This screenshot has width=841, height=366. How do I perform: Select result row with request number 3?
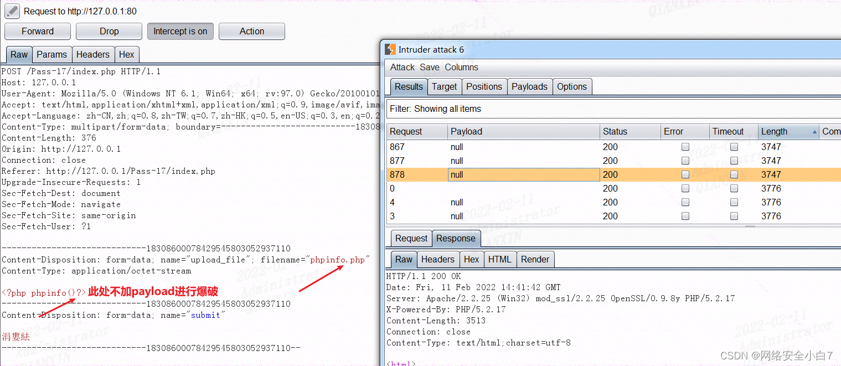coord(613,216)
